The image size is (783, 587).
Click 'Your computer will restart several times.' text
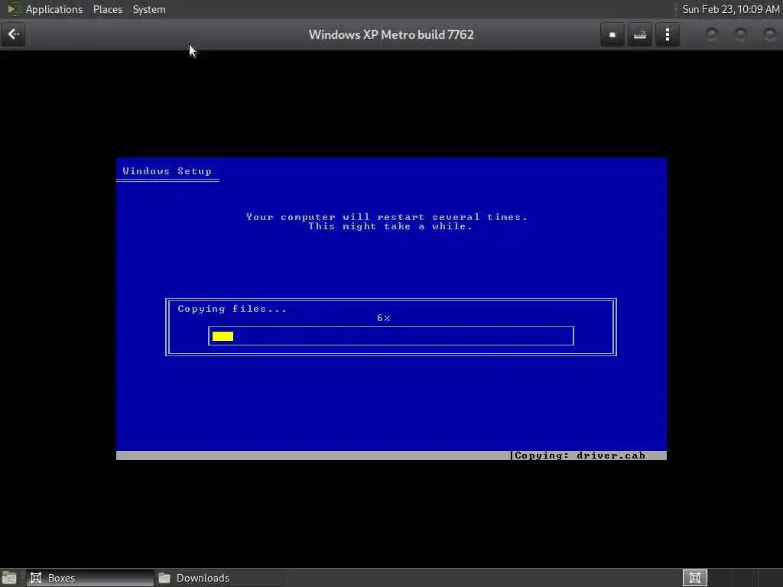click(386, 217)
